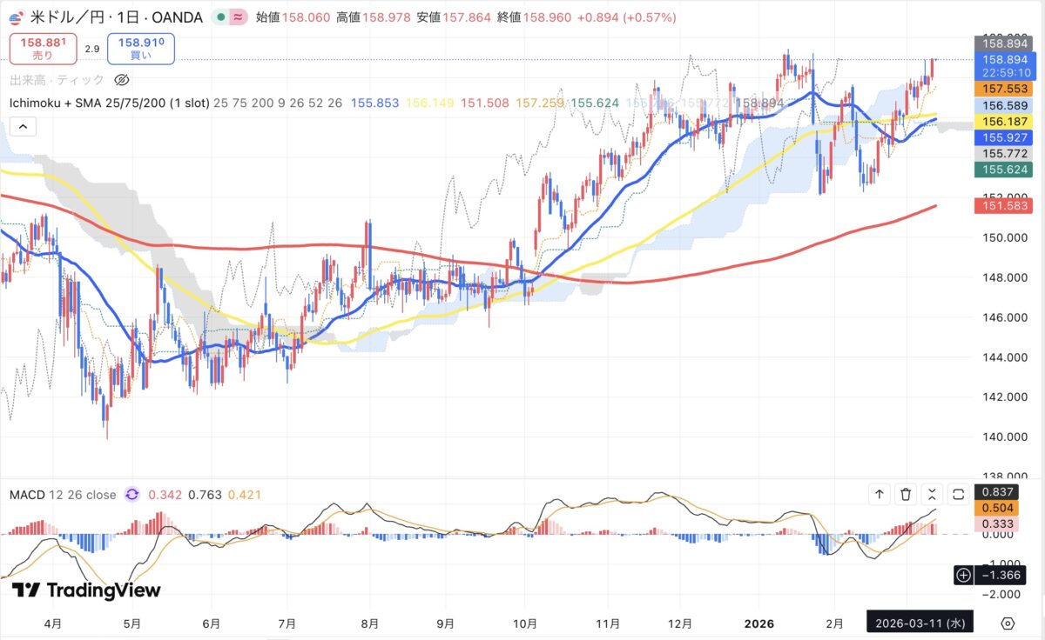
Task: Click the 2026-03-11 date label on time axis
Action: point(920,623)
